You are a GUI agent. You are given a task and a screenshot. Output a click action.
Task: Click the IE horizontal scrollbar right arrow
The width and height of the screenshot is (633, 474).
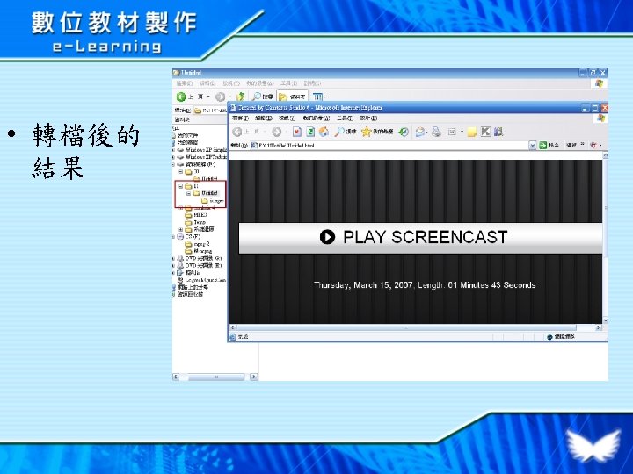(599, 327)
